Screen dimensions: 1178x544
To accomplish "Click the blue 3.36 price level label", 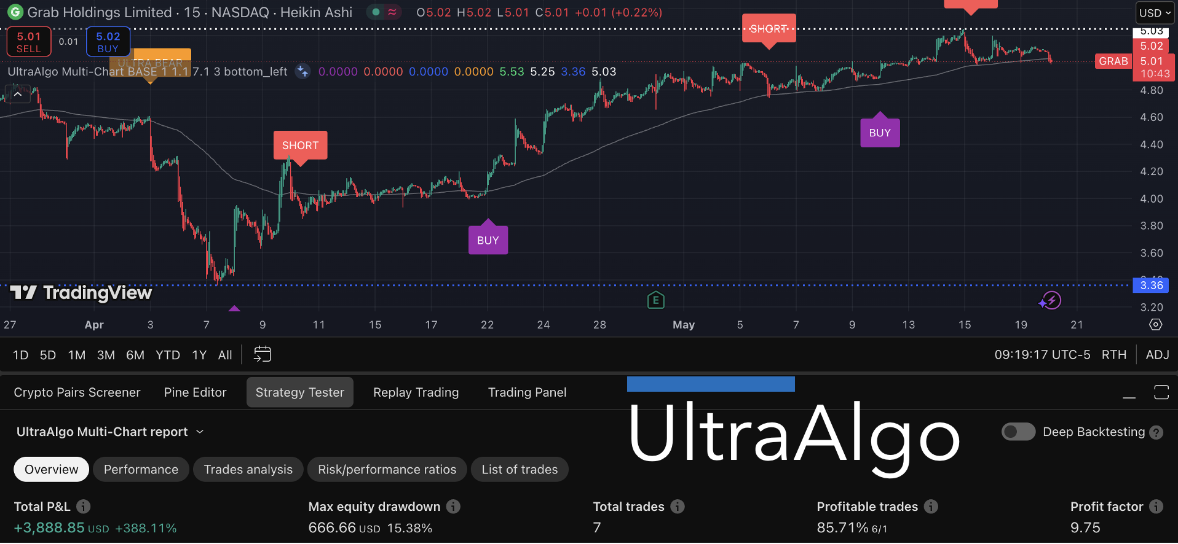I will pyautogui.click(x=1152, y=285).
